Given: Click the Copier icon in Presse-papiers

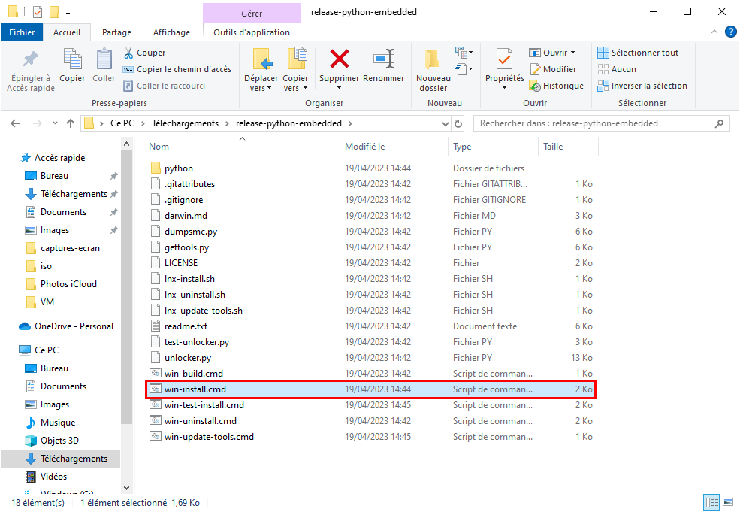Looking at the screenshot, I should (72, 59).
